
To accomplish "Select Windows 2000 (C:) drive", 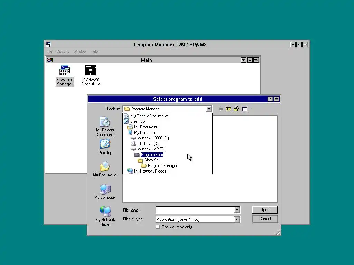I will point(168,138).
